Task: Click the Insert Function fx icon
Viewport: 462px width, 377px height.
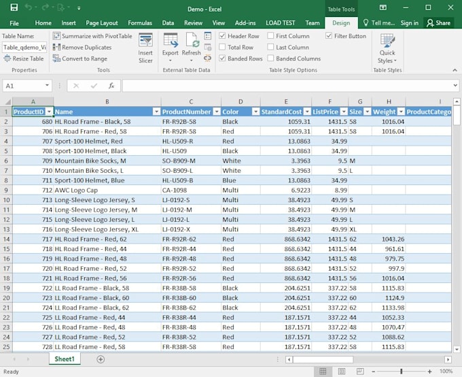Action: click(x=111, y=86)
